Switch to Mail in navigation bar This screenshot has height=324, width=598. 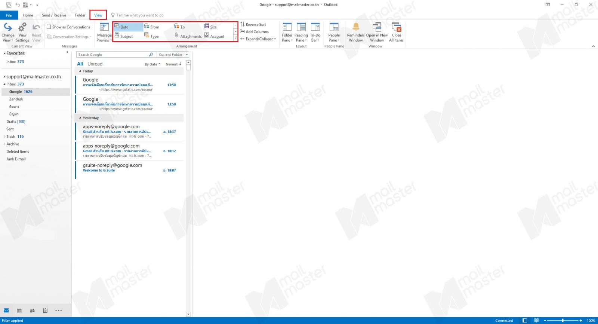coord(6,311)
